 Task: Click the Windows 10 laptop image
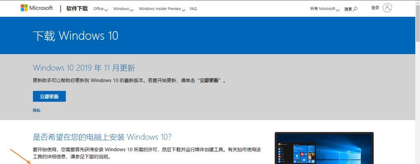coord(324,148)
